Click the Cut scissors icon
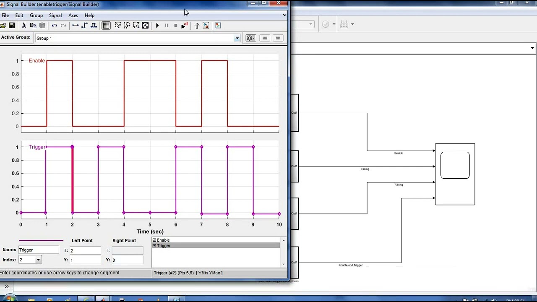Screen dimensions: 537x302 click(24, 26)
